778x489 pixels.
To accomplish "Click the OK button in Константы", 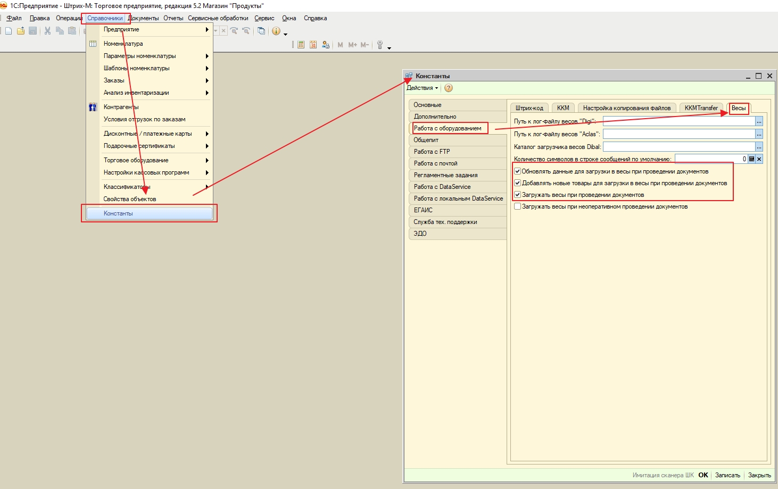I will click(x=703, y=475).
